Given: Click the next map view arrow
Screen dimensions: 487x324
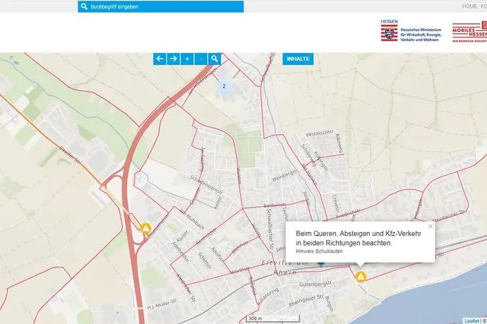Looking at the screenshot, I should (x=173, y=58).
